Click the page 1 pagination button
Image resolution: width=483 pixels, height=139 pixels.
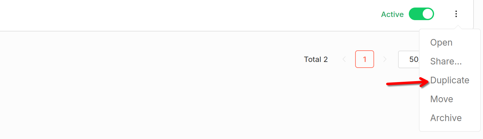click(x=365, y=59)
